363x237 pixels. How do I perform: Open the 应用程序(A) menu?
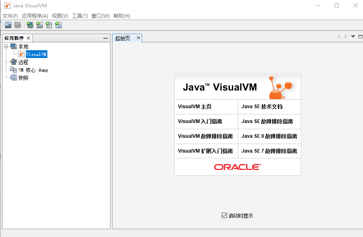(x=35, y=16)
